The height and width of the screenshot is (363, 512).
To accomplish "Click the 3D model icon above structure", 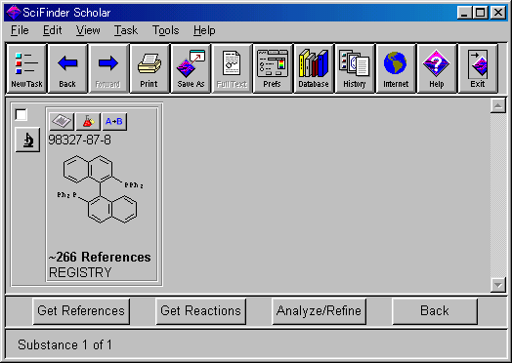I will pos(62,121).
